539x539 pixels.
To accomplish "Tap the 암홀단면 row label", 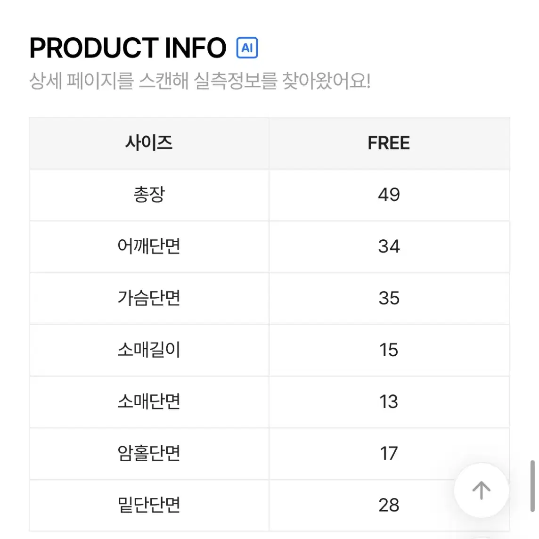I will tap(149, 453).
